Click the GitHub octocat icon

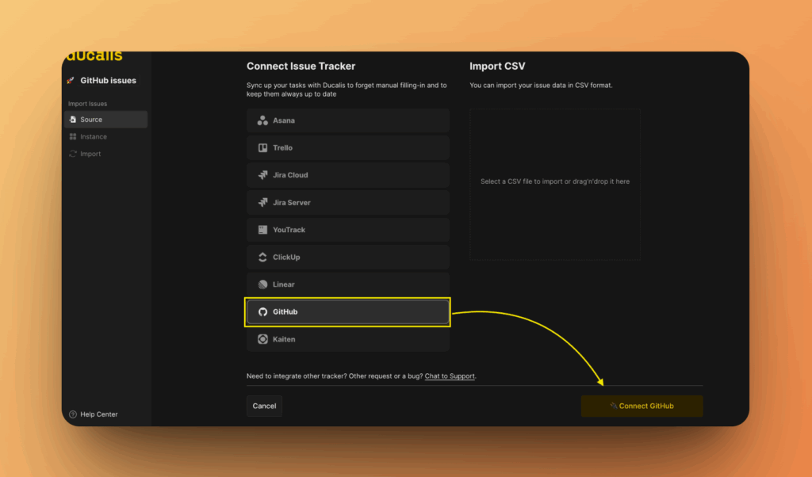(262, 311)
